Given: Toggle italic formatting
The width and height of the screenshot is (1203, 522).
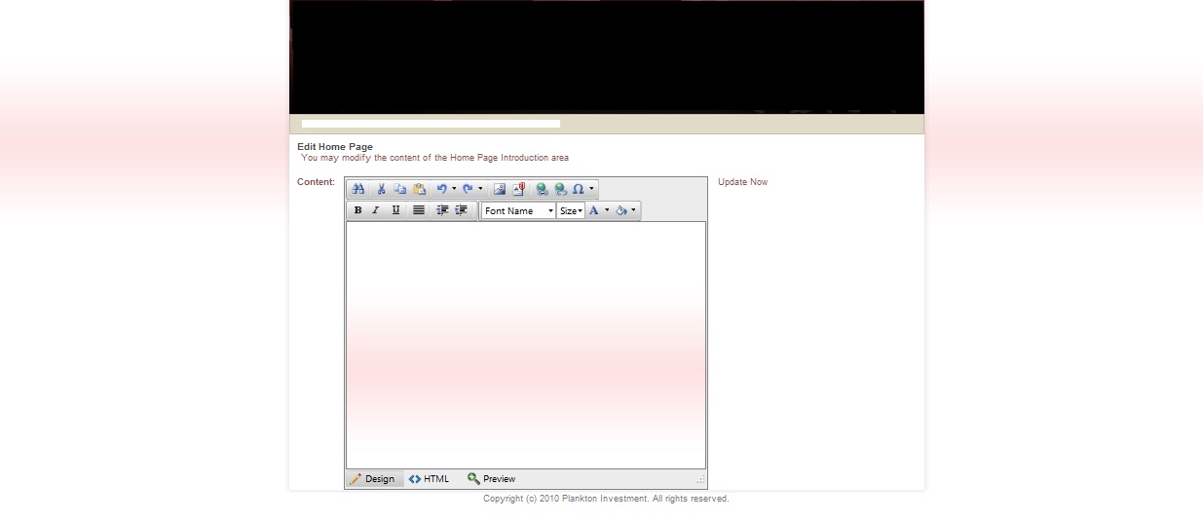Looking at the screenshot, I should (x=376, y=210).
